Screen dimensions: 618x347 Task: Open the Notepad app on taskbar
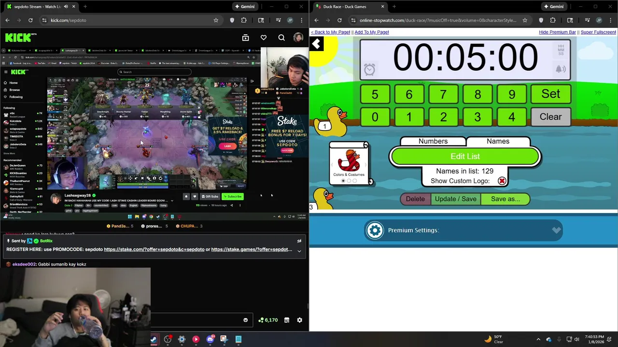coord(239,339)
